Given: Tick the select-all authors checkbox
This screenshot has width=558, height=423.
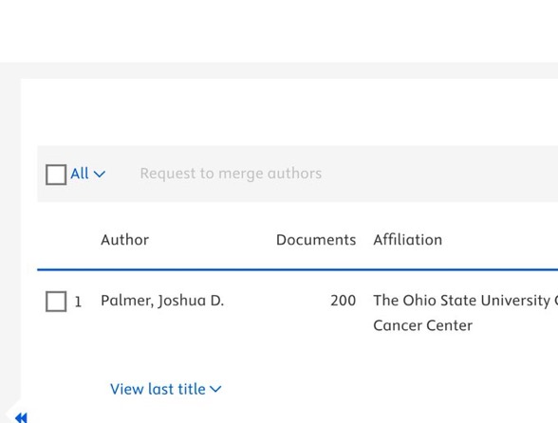Looking at the screenshot, I should [x=56, y=175].
